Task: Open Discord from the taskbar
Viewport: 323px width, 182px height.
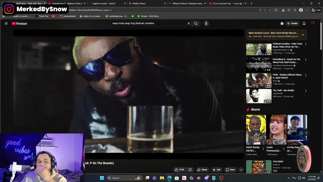Action: coord(206,178)
